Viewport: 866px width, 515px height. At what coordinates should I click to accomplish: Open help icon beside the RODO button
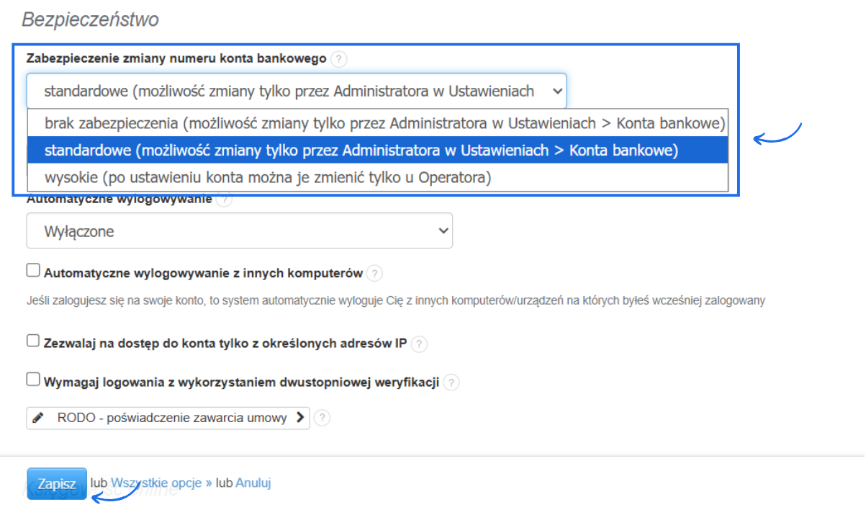[x=322, y=418]
